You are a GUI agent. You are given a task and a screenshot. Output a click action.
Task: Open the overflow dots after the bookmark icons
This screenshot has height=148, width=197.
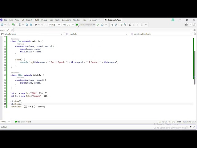coord(146,25)
